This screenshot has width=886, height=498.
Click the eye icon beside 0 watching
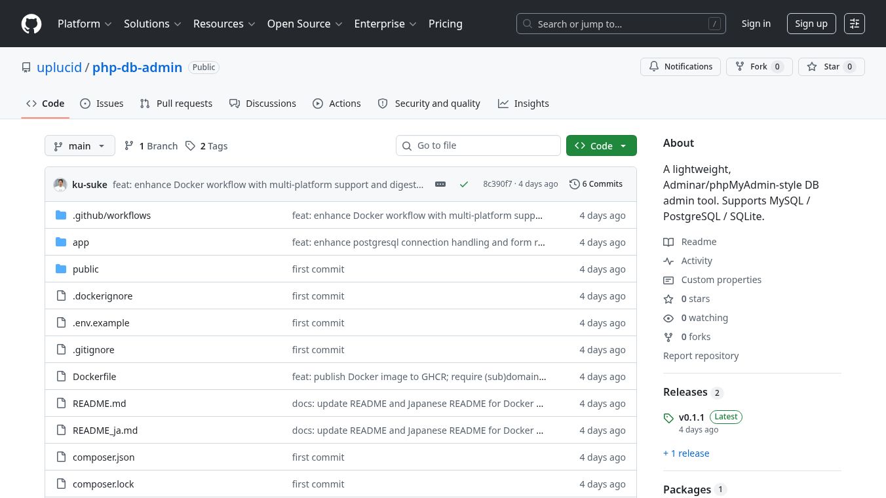pyautogui.click(x=668, y=318)
